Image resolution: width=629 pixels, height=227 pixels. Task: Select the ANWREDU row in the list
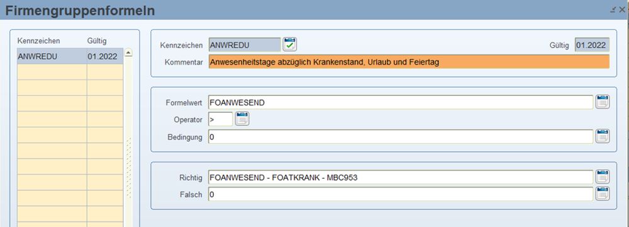70,56
